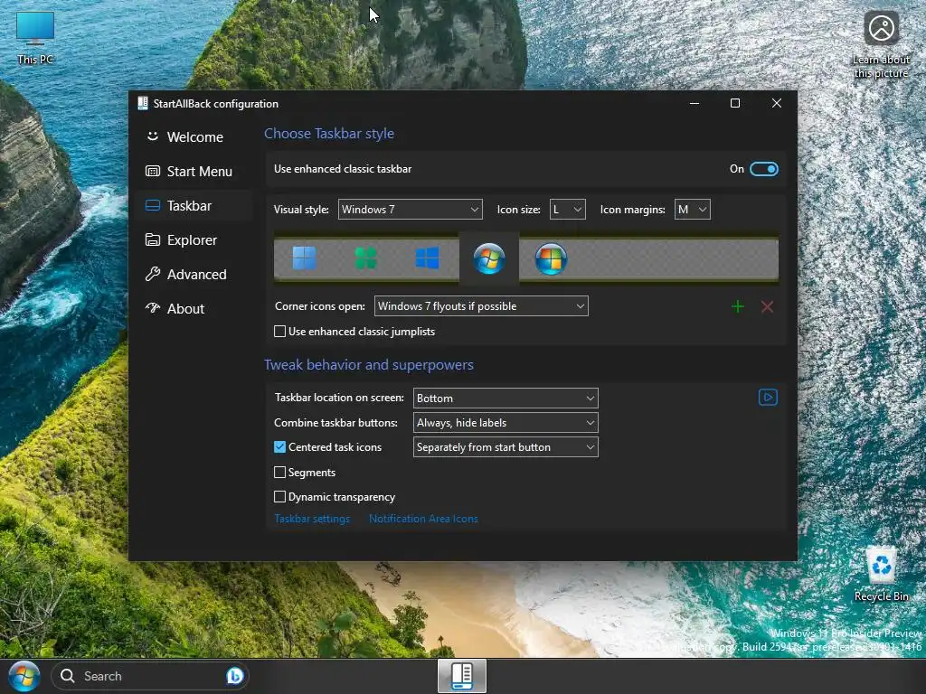Select the Taskbar section
The width and height of the screenshot is (926, 694).
(194, 205)
